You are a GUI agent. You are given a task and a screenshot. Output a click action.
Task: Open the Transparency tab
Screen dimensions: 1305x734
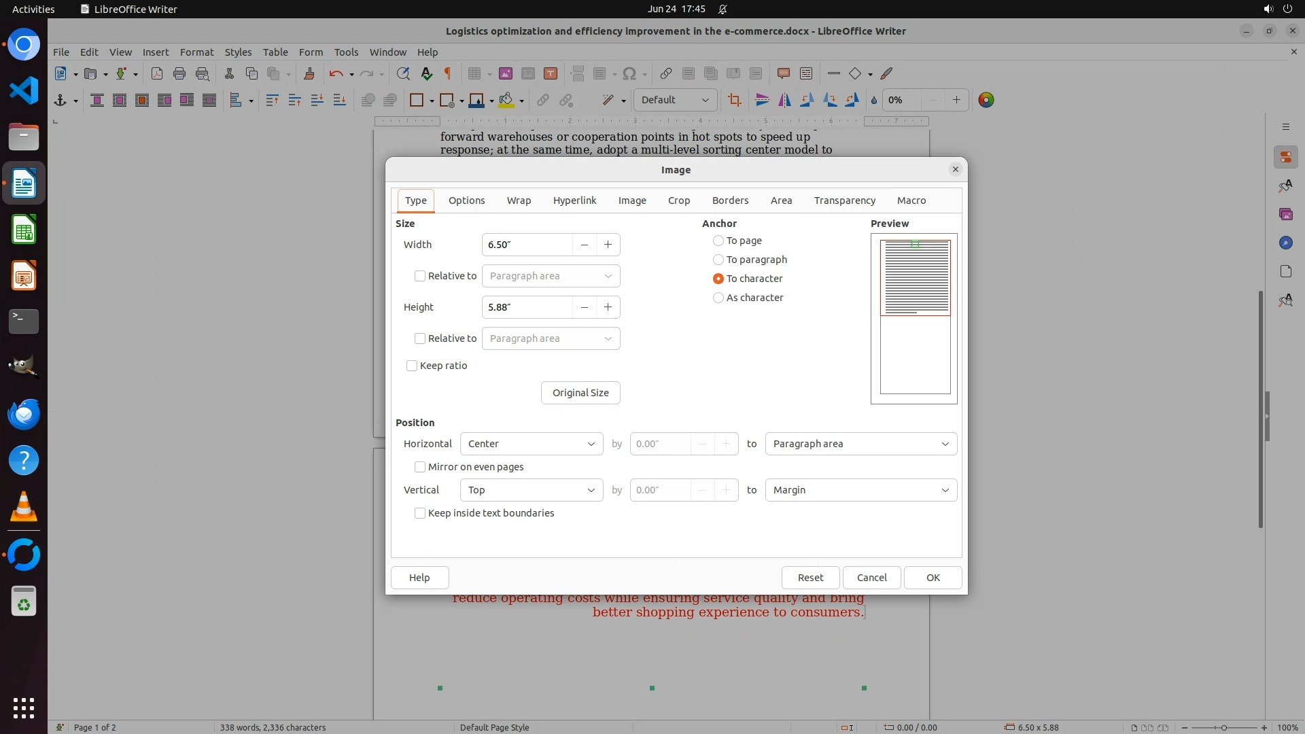coord(844,200)
